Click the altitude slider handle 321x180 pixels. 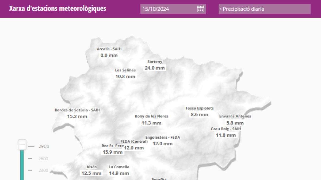coord(22,145)
